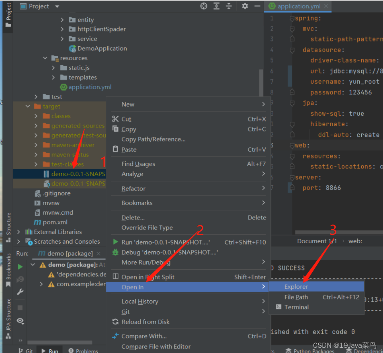383x353 pixels.
Task: Collapse the resources folder
Action: [45, 58]
